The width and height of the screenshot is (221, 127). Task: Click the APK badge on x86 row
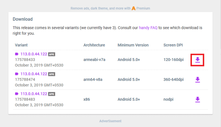[x=51, y=94]
